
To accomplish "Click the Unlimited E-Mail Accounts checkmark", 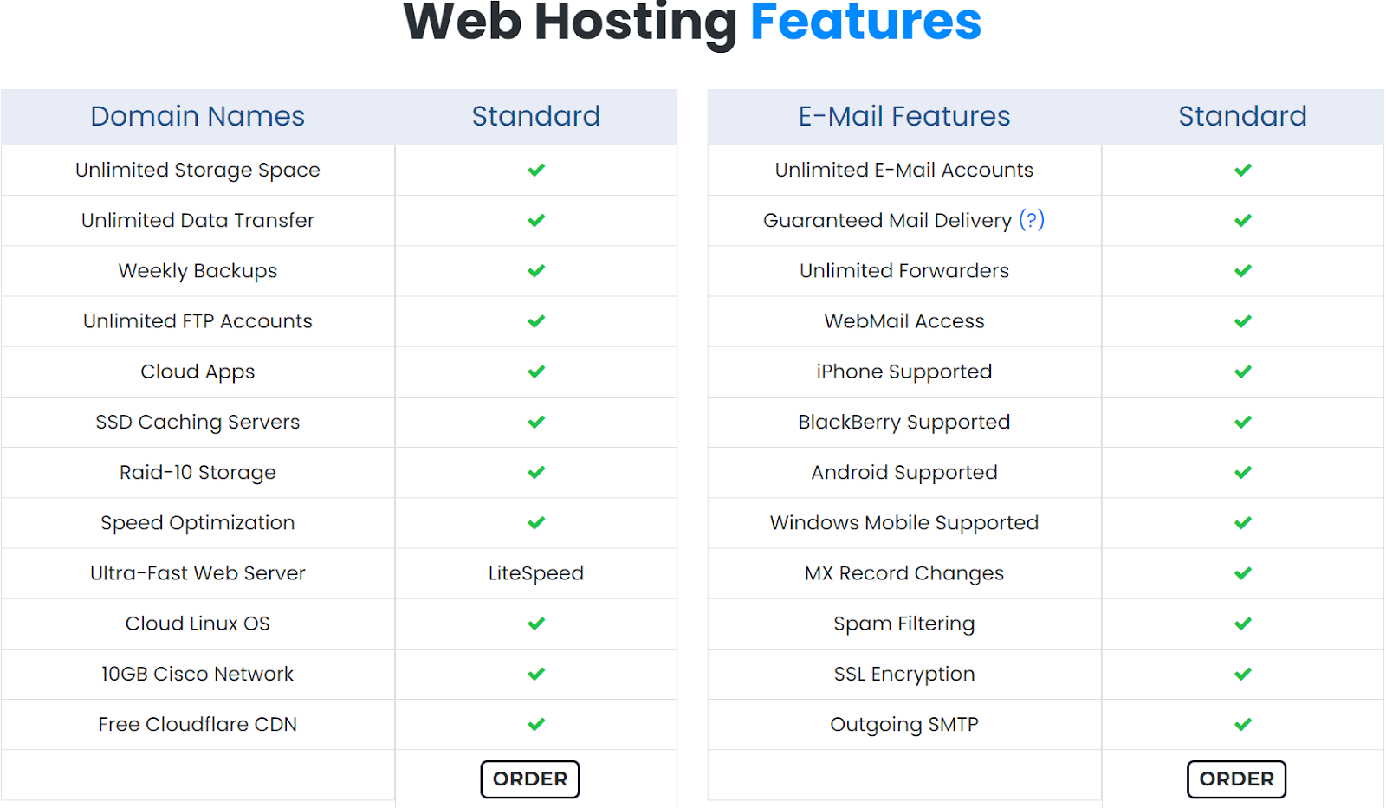I will 1243,170.
